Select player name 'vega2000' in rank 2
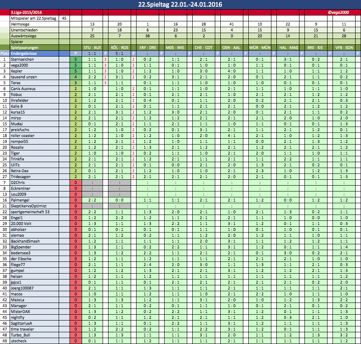This screenshot has height=344, width=361. tap(19, 65)
